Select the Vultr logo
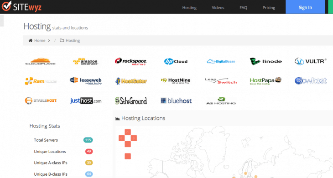 (311, 61)
